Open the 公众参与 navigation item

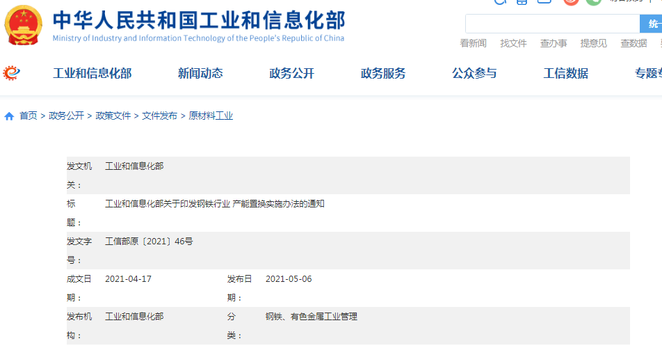[474, 73]
